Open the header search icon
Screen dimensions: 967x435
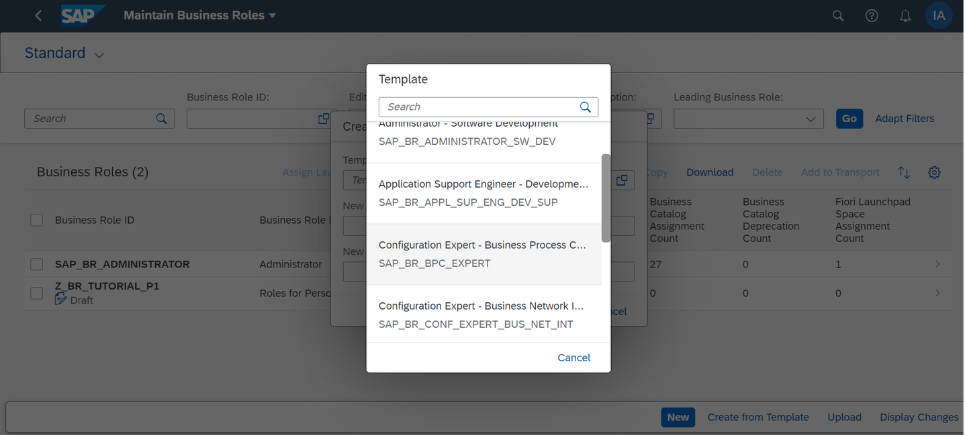pos(838,15)
